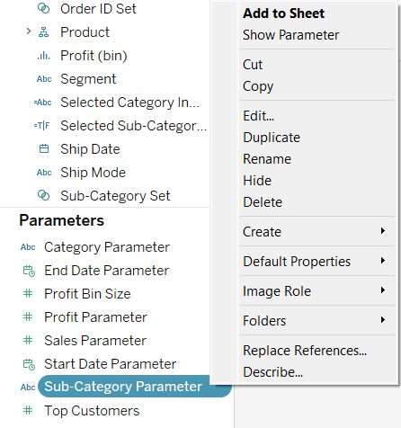Choose Show Parameter from context menu
401x428 pixels.
click(x=290, y=35)
